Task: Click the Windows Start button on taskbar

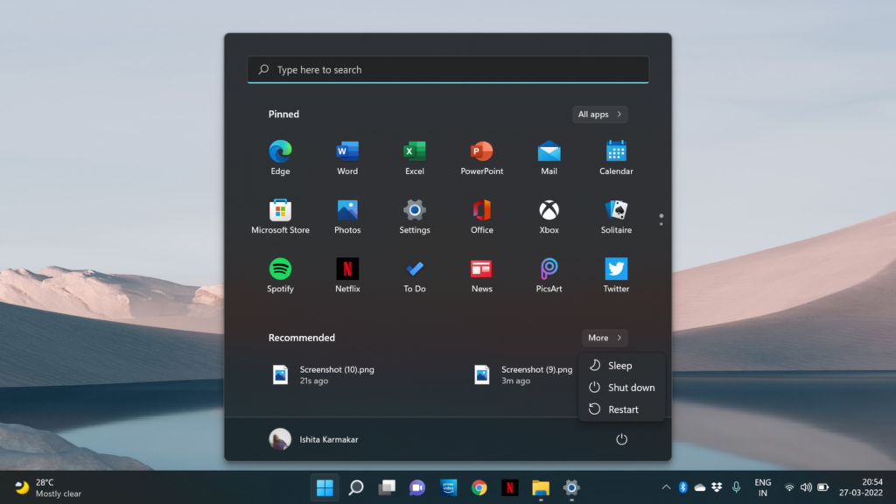Action: (x=325, y=487)
